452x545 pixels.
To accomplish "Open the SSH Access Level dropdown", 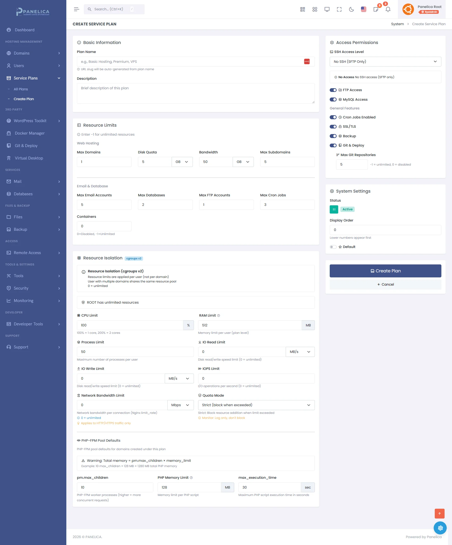I will coord(385,61).
